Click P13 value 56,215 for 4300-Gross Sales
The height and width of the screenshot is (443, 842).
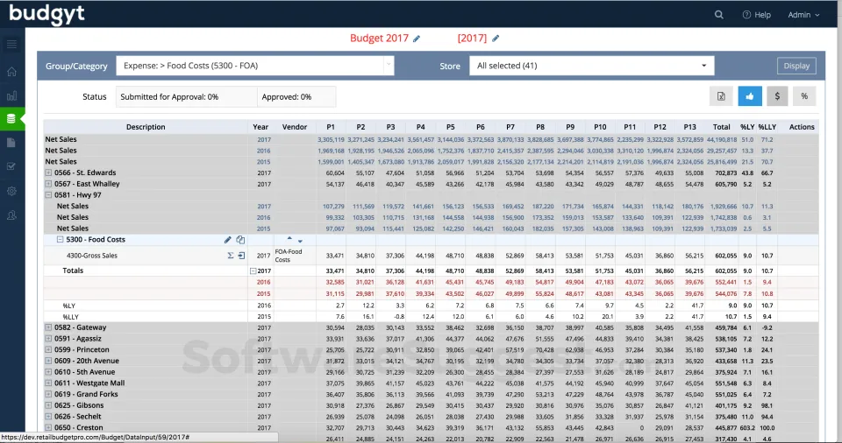(x=695, y=257)
